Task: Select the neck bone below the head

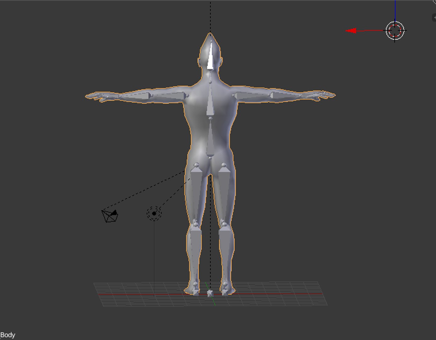Action: [x=210, y=77]
